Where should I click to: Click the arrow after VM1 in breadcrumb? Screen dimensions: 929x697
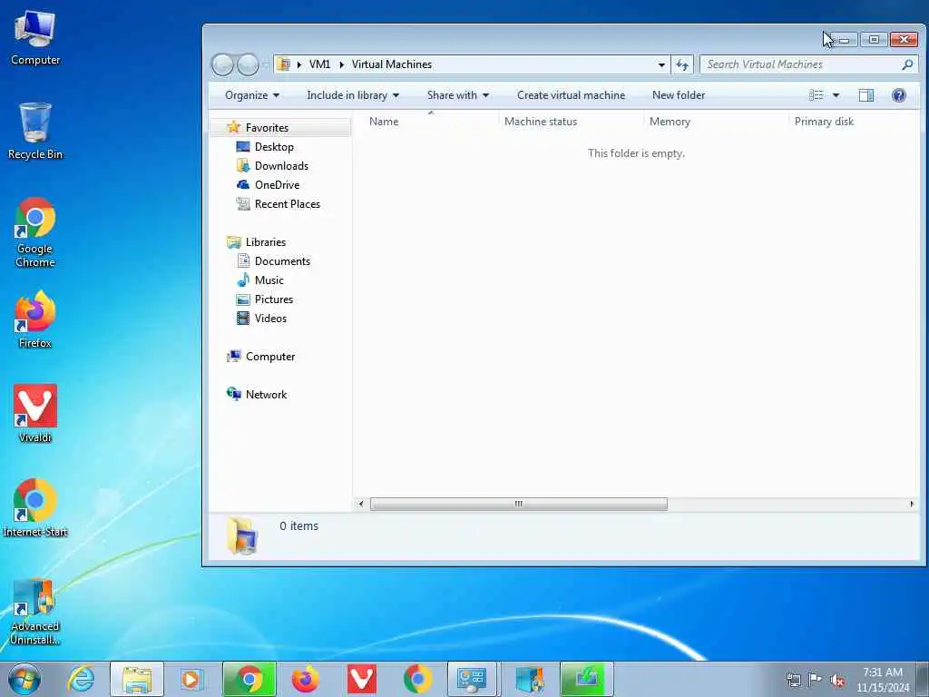(342, 64)
